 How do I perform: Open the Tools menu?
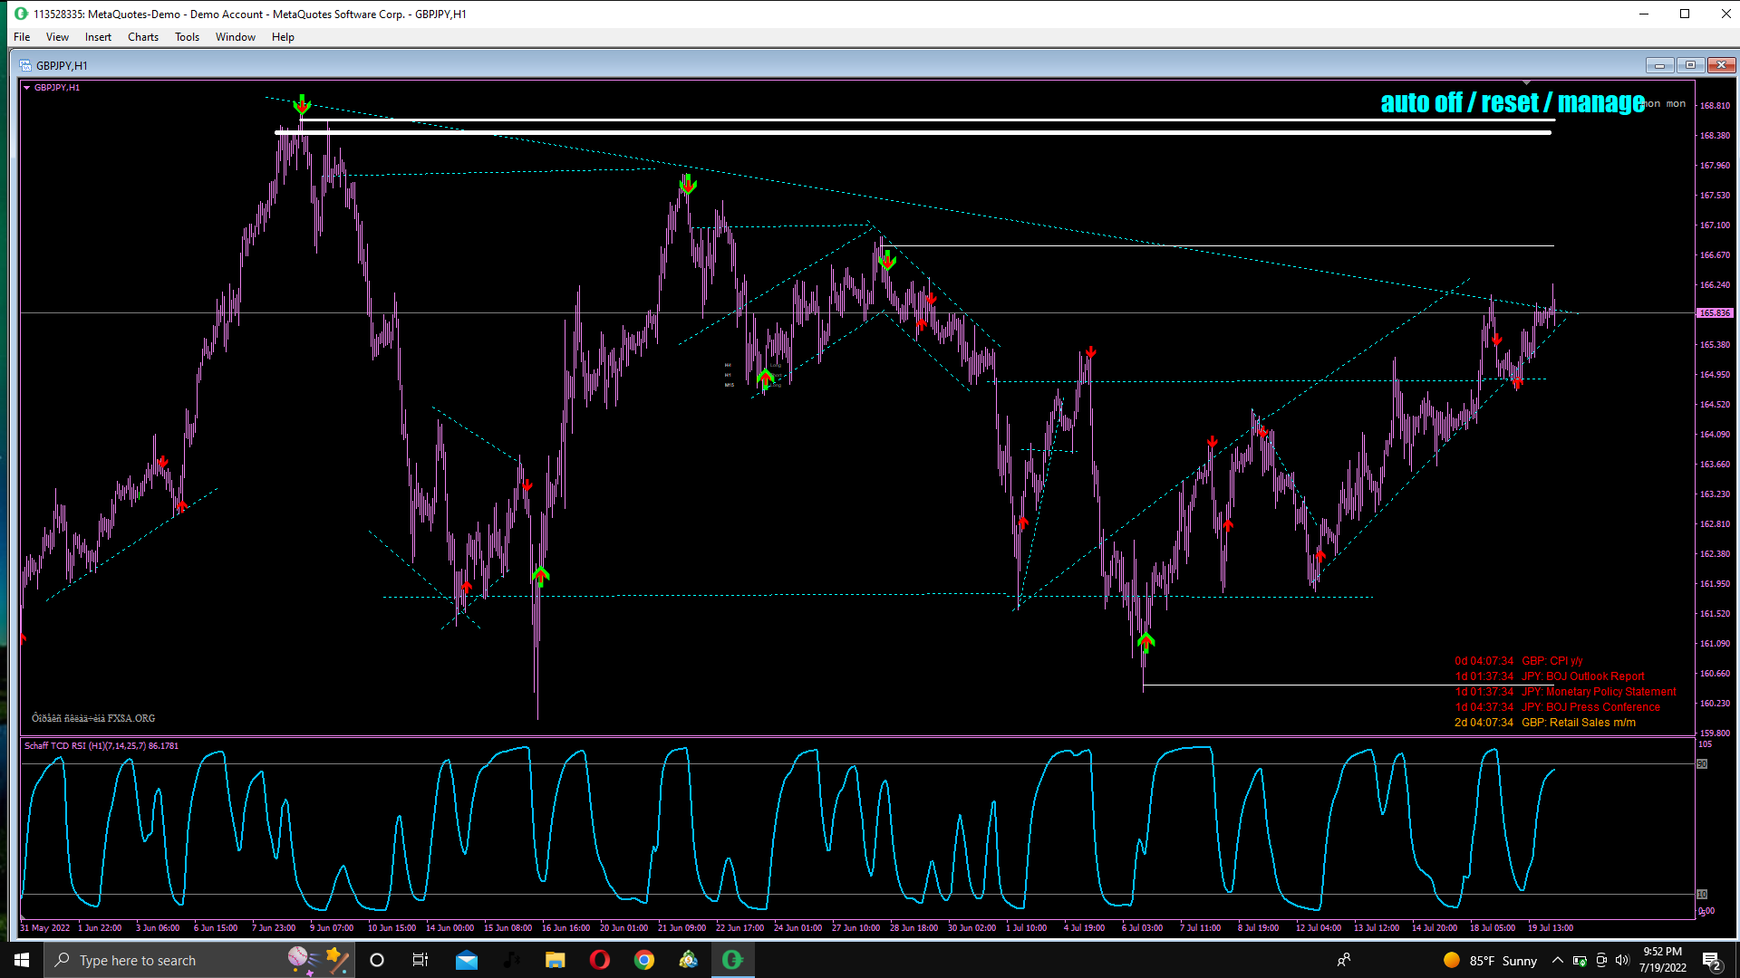click(x=187, y=37)
